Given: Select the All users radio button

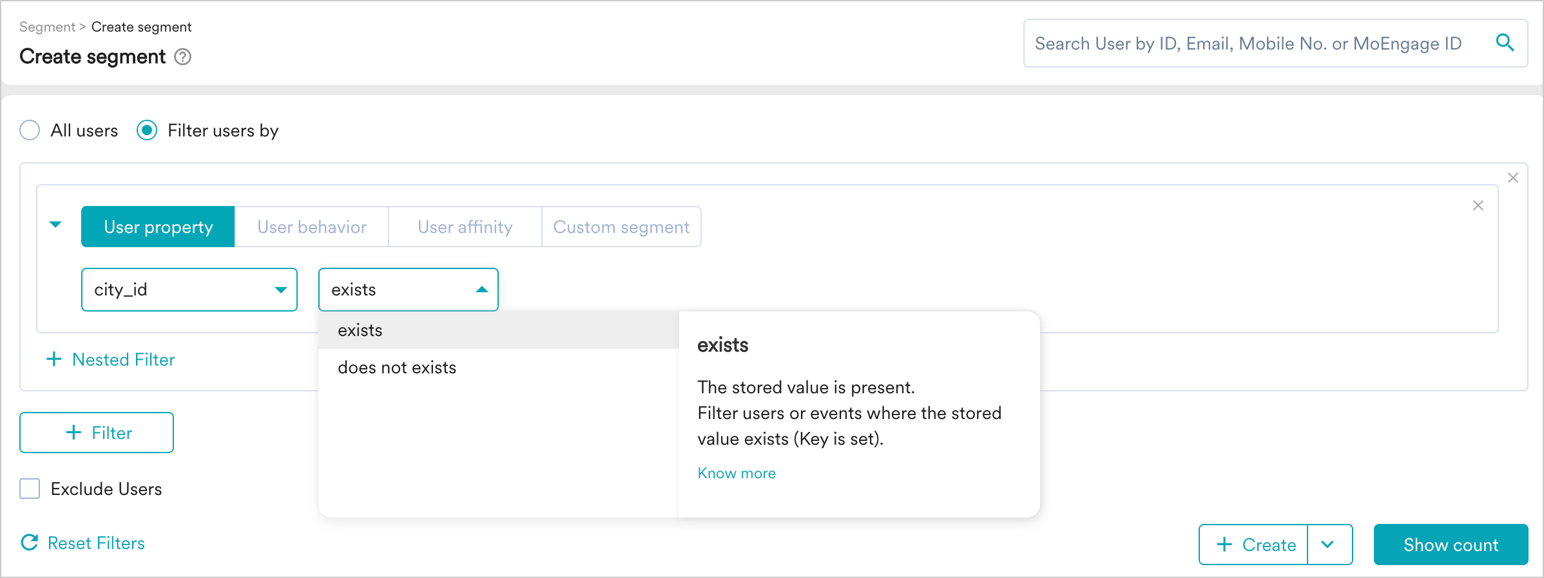Looking at the screenshot, I should (x=30, y=130).
